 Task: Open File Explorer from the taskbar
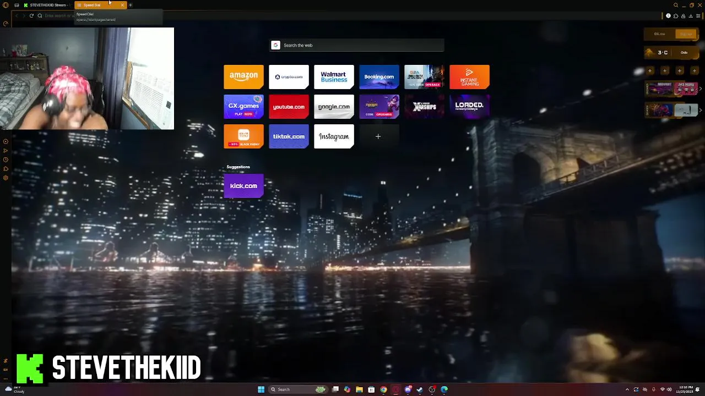[x=359, y=389]
